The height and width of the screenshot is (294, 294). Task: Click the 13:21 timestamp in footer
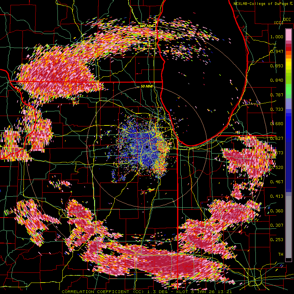(225, 292)
